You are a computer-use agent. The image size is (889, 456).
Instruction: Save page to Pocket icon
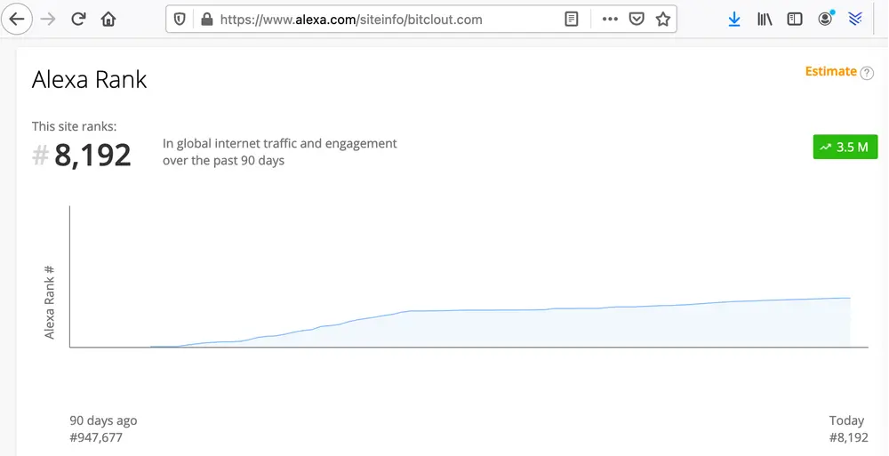637,20
